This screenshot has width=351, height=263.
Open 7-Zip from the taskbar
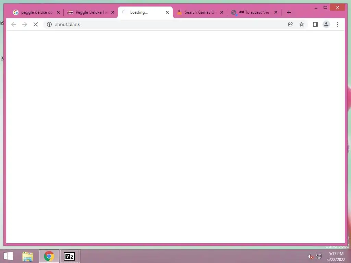(69, 256)
